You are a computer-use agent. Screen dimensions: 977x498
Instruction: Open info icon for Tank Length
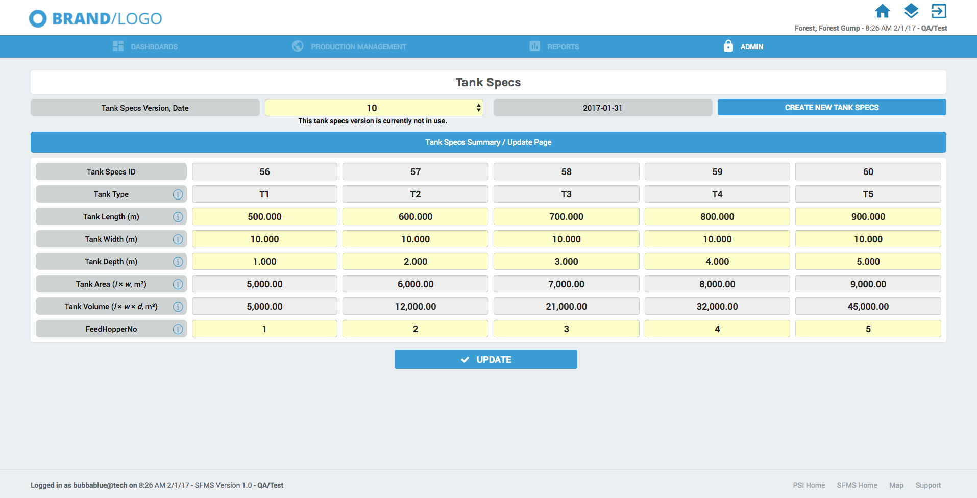[178, 217]
